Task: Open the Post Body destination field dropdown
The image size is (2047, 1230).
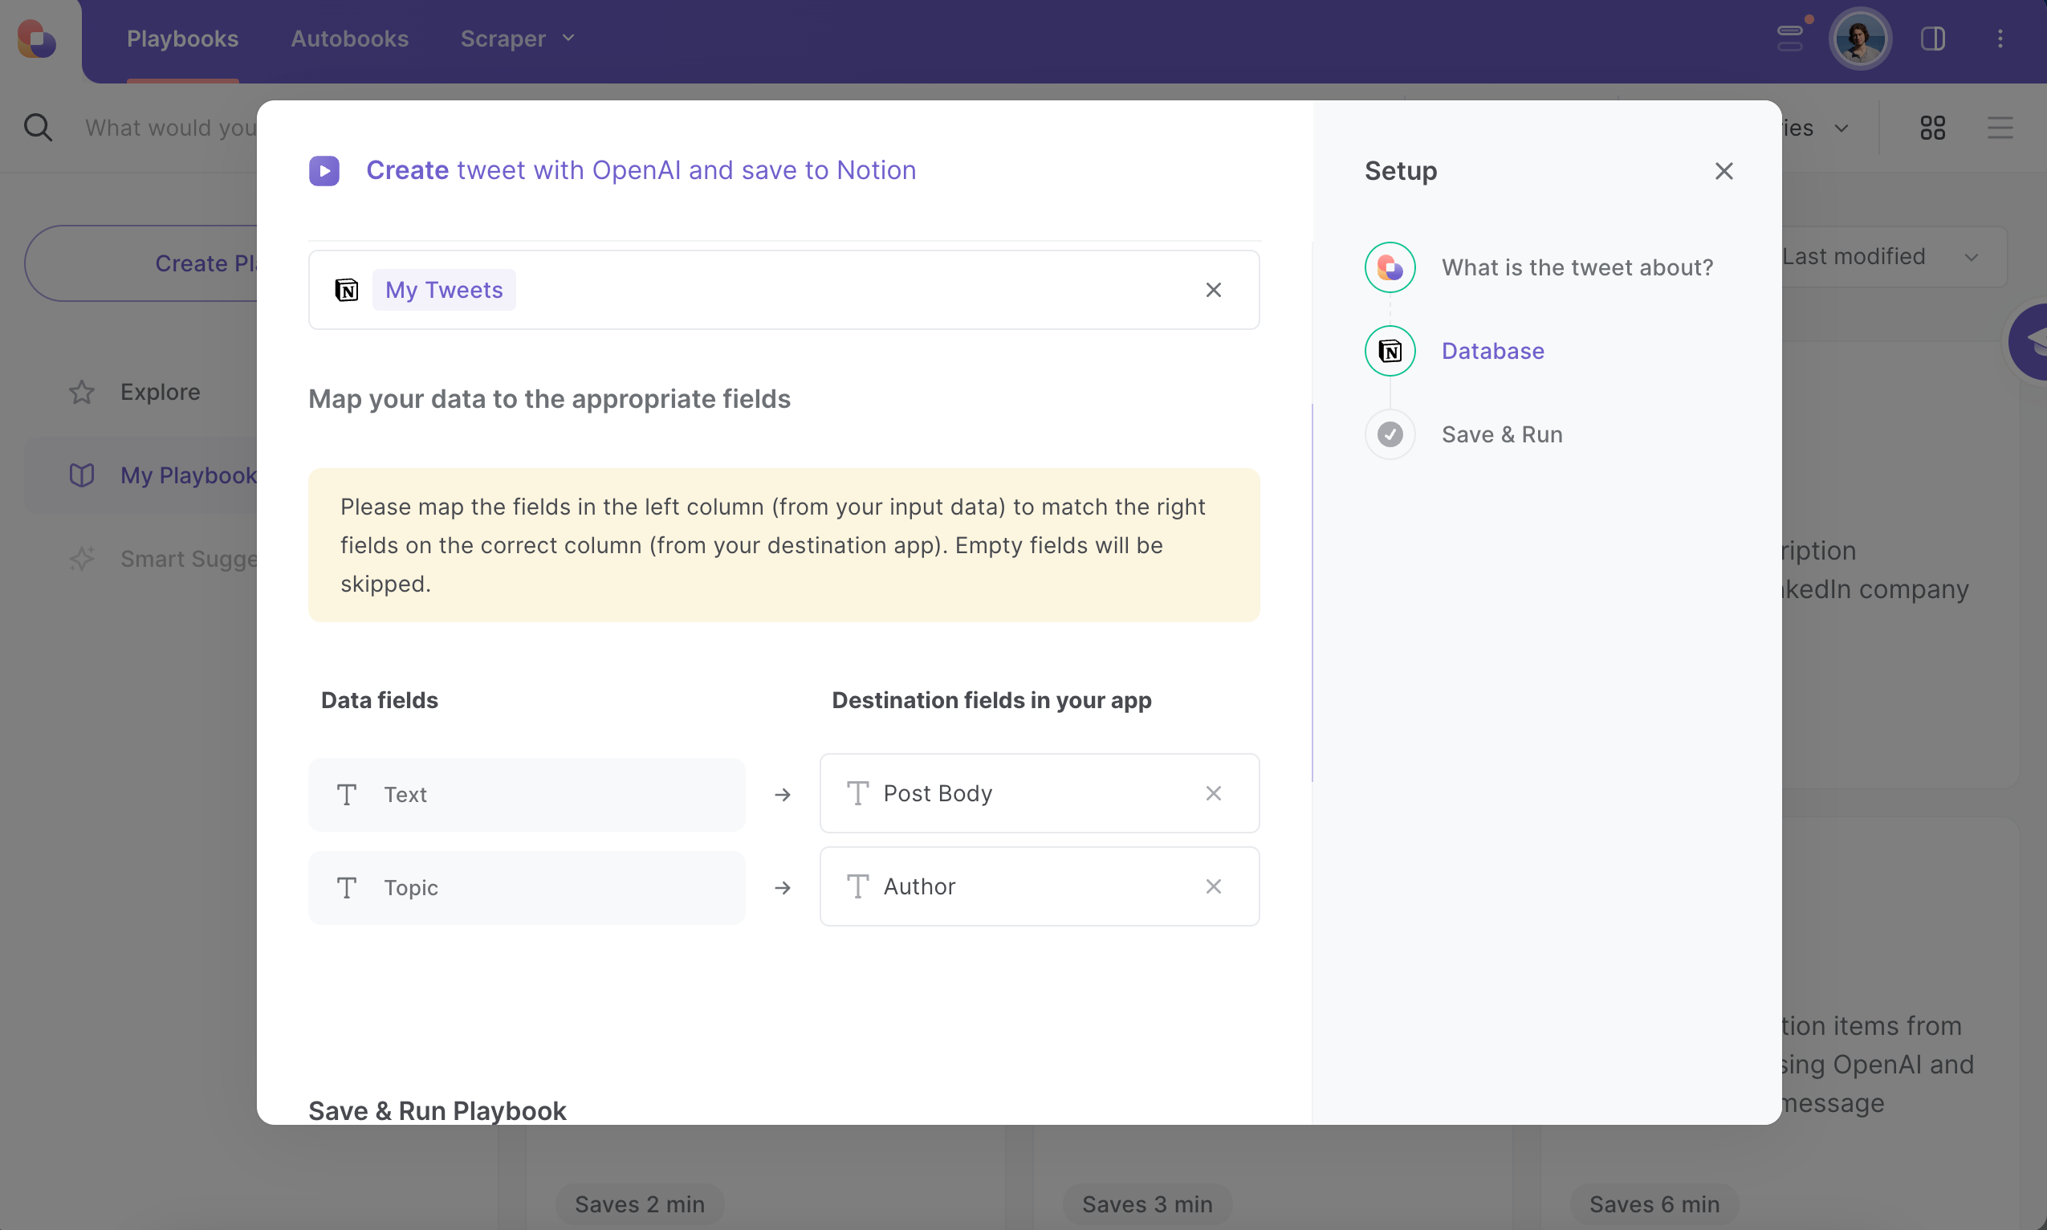Action: coord(1040,793)
